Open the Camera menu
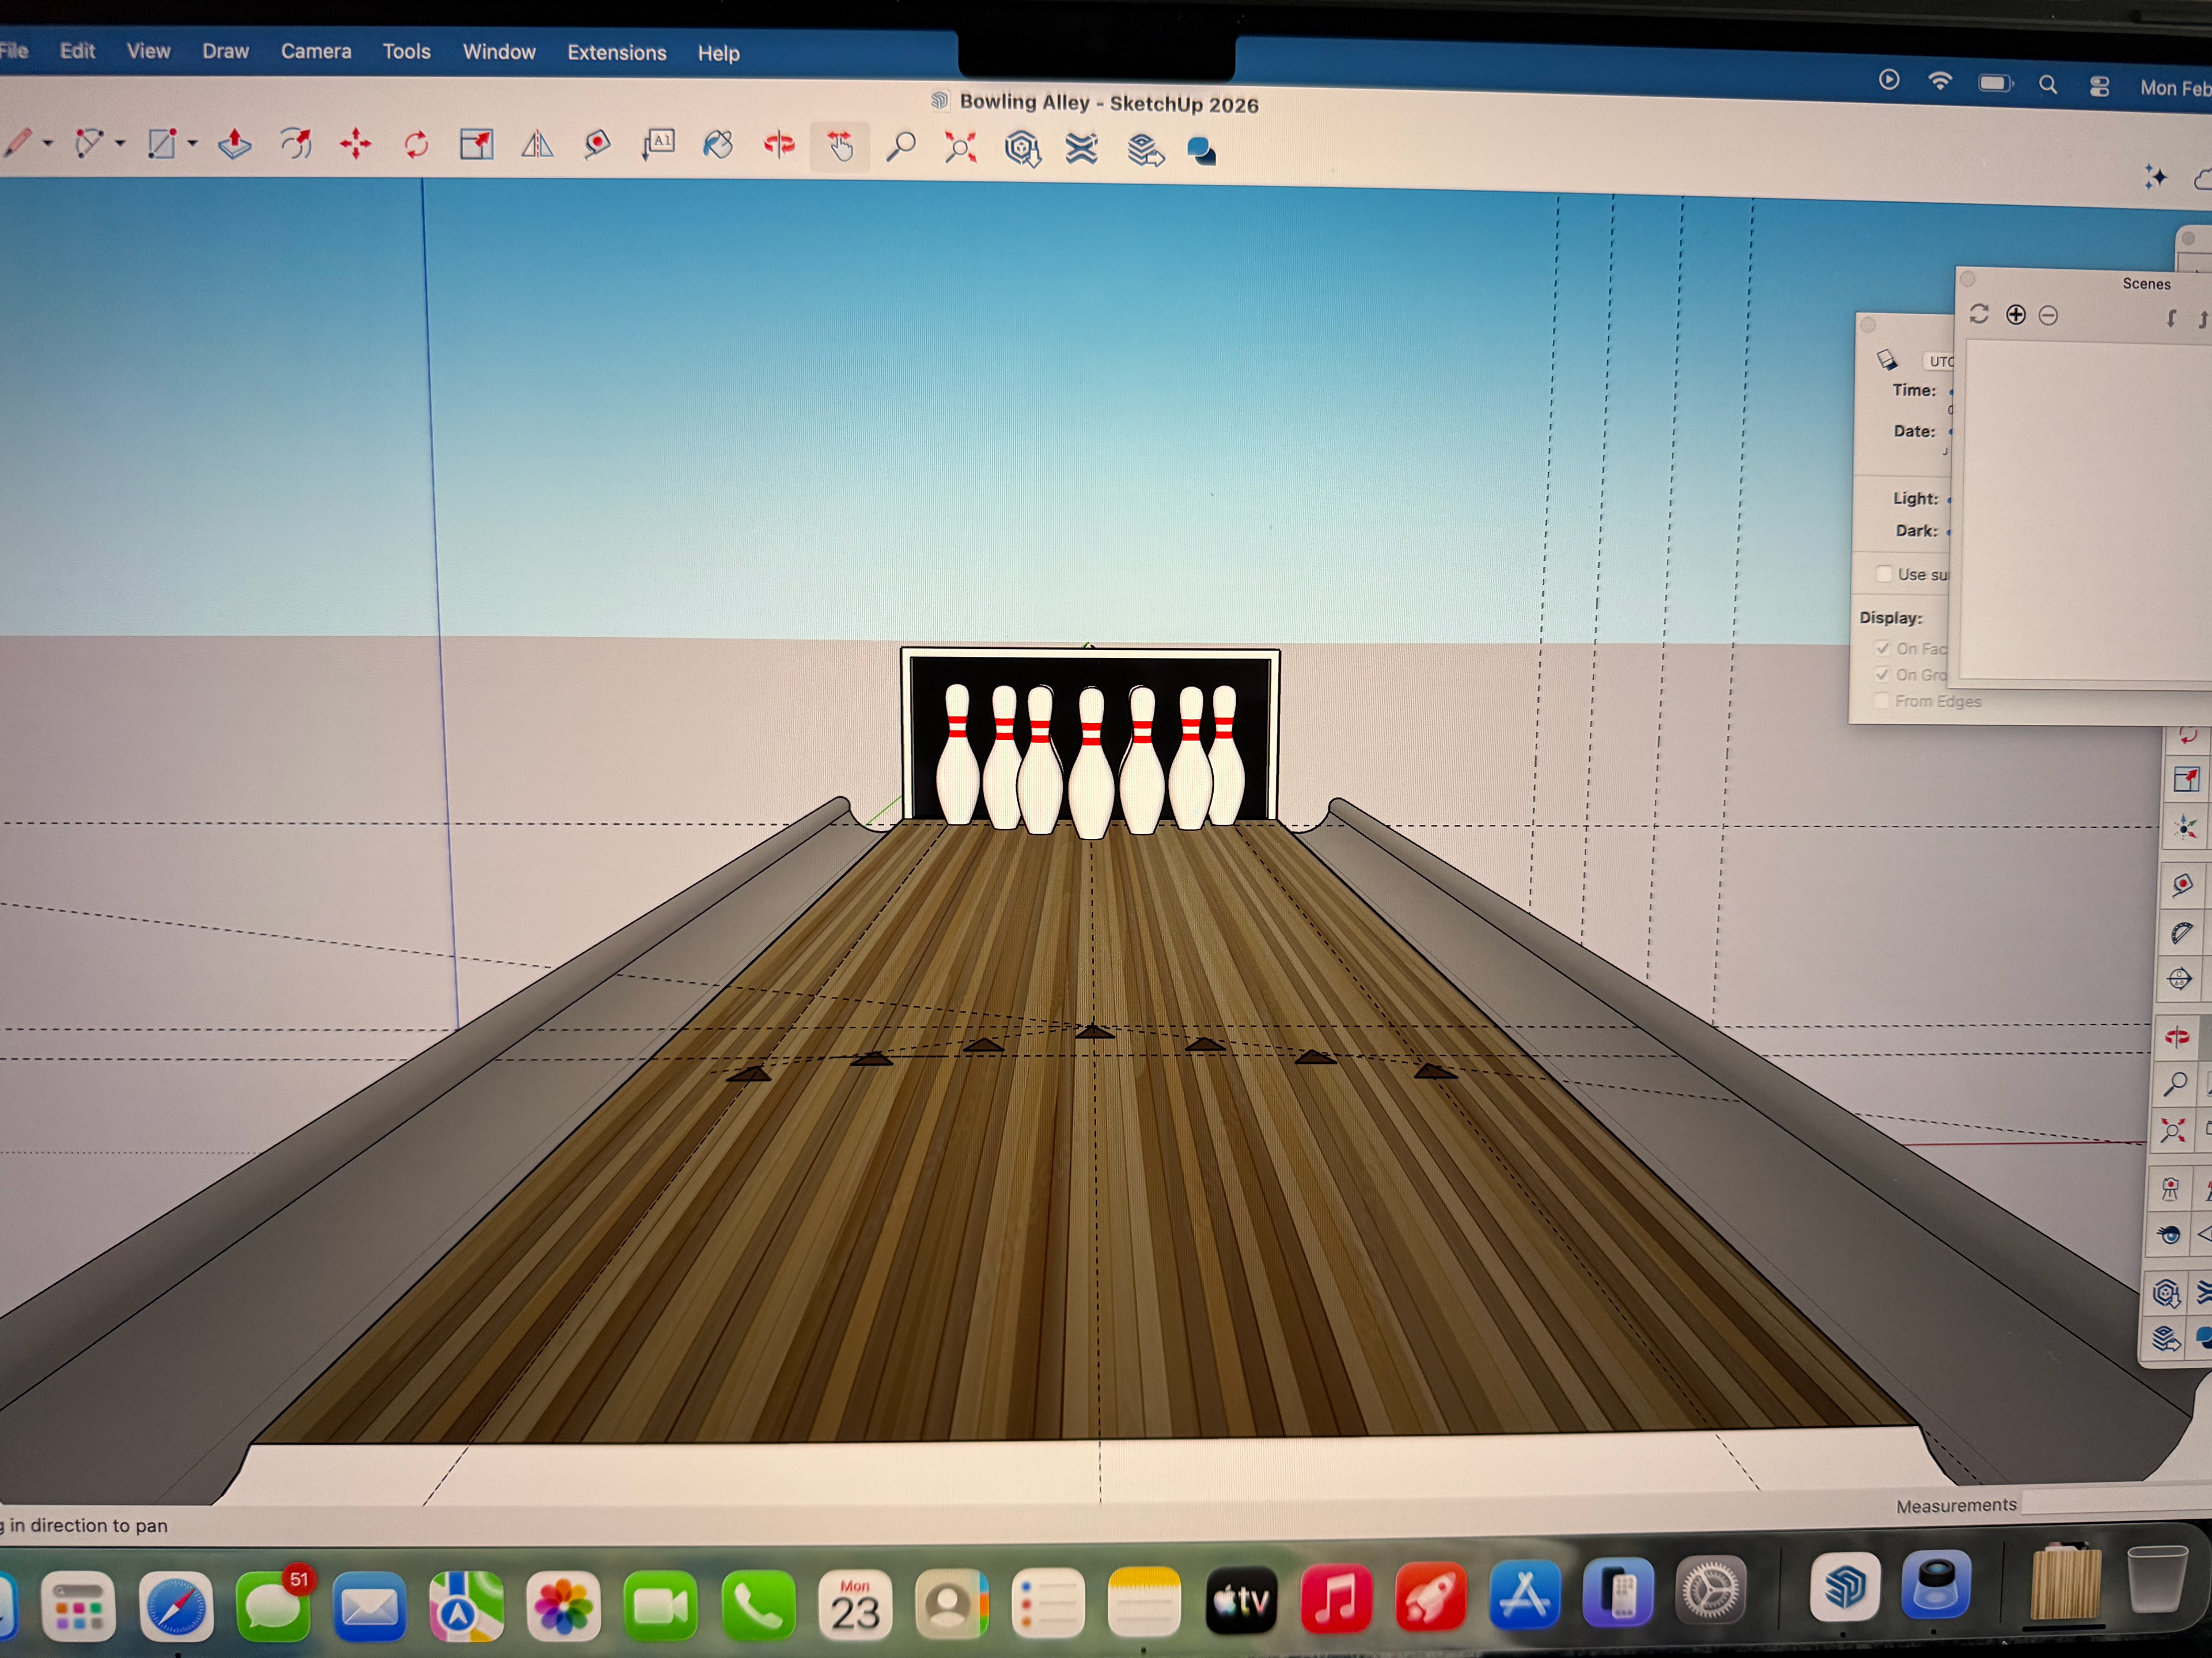This screenshot has width=2212, height=1658. coord(316,51)
